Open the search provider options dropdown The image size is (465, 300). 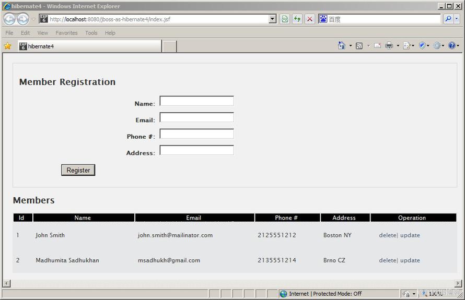coord(457,19)
